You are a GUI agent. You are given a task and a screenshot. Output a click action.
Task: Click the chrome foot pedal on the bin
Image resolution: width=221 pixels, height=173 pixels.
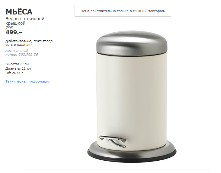click(113, 141)
